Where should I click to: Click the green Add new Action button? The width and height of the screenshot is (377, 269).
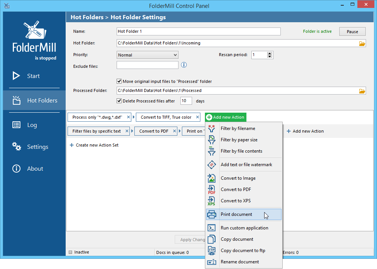(226, 117)
